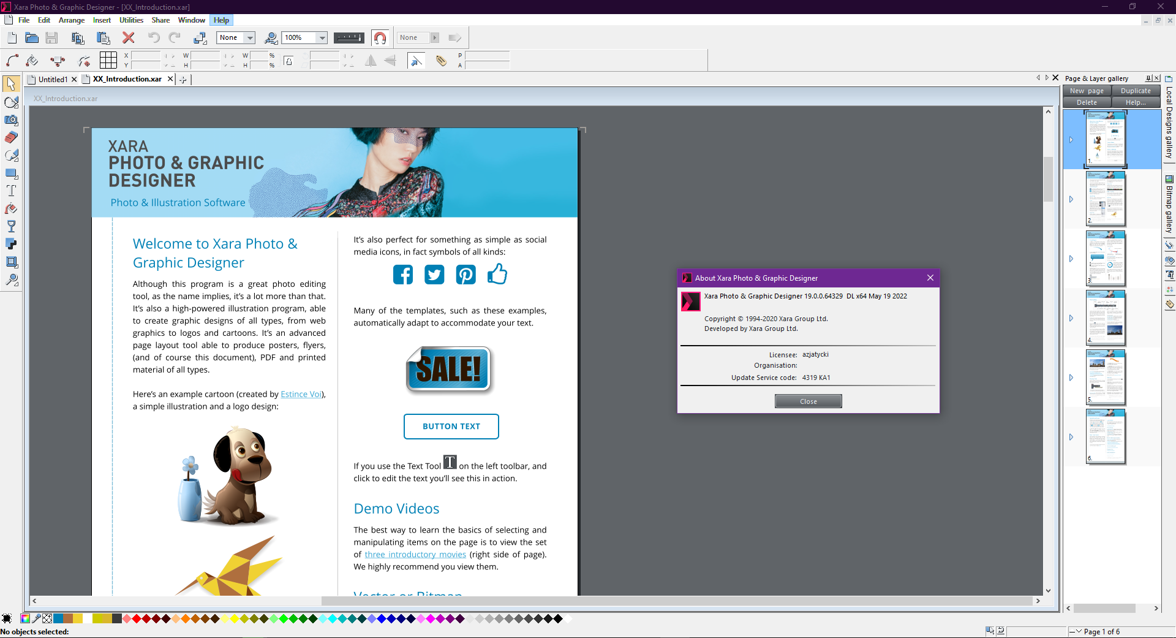Delete with the red X icon
Viewport: 1176px width, 638px height.
click(x=129, y=38)
